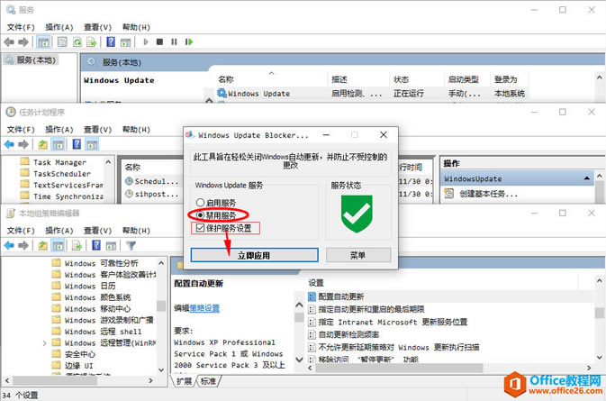Toggle action pane icon in Group Policy Editor toolbar
Viewport: 606px width, 401px height.
coord(111,245)
